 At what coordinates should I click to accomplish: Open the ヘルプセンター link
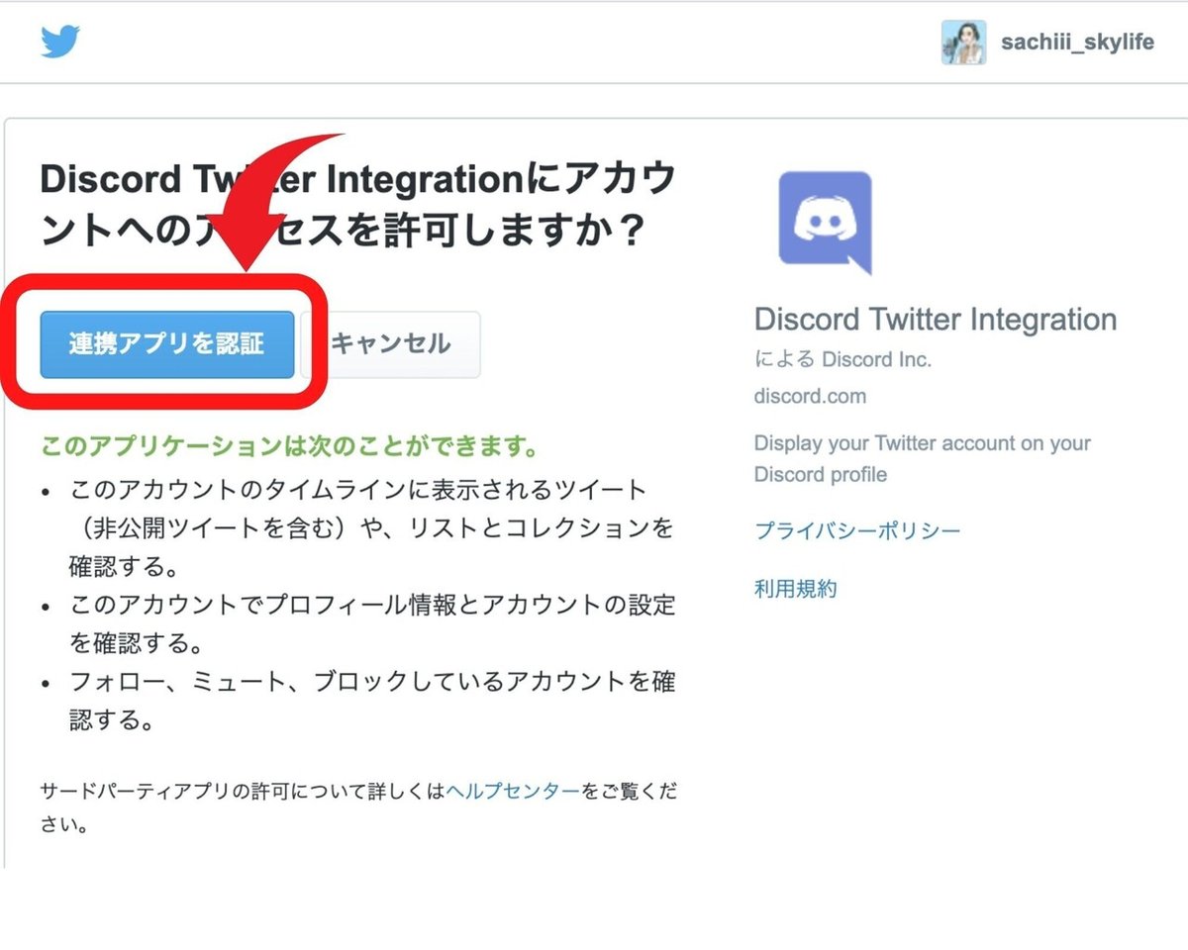[513, 791]
